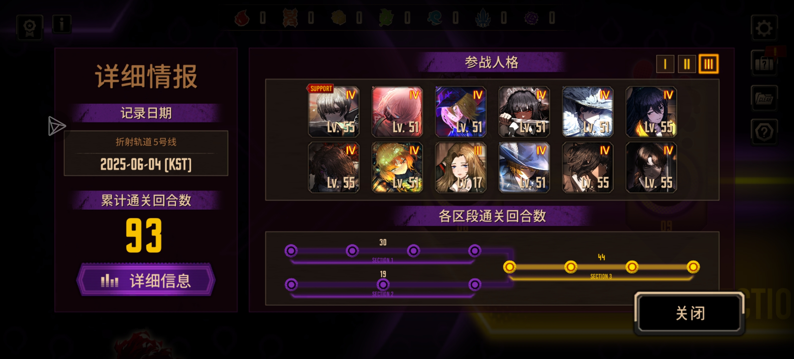Click last yellow node of Section 3
The height and width of the screenshot is (359, 794).
(x=693, y=267)
